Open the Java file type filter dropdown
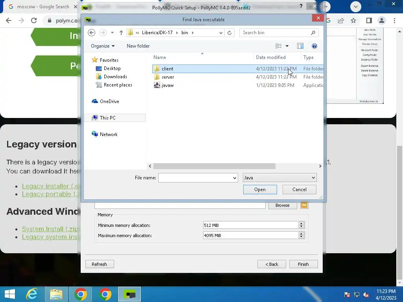 pyautogui.click(x=280, y=178)
